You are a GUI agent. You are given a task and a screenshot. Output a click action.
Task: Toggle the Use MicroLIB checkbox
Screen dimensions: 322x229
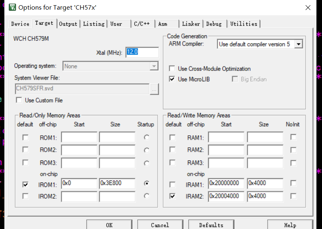coord(172,79)
